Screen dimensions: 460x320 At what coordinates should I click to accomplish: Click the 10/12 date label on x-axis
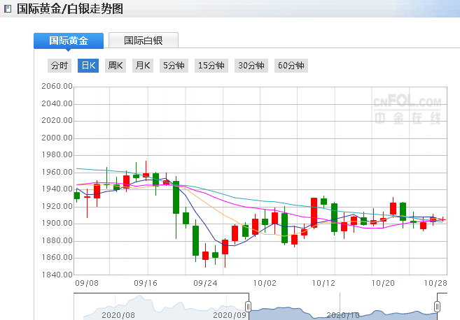[x=323, y=284]
